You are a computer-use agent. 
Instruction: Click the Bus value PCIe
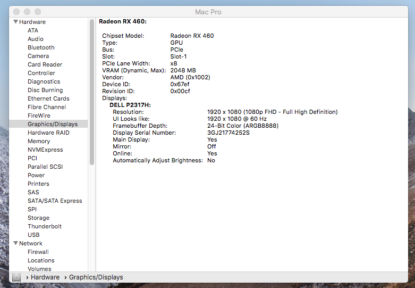[176, 50]
